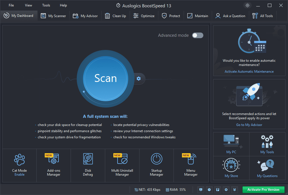Enable Cat Mode link
Viewport: 288px width, 195px height.
point(19,175)
